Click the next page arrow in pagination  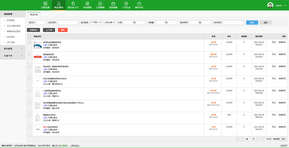(x=258, y=139)
